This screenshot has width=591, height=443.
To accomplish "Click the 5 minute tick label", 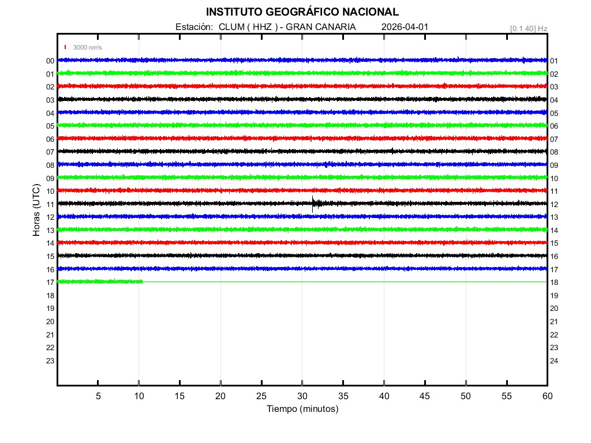I will (98, 396).
